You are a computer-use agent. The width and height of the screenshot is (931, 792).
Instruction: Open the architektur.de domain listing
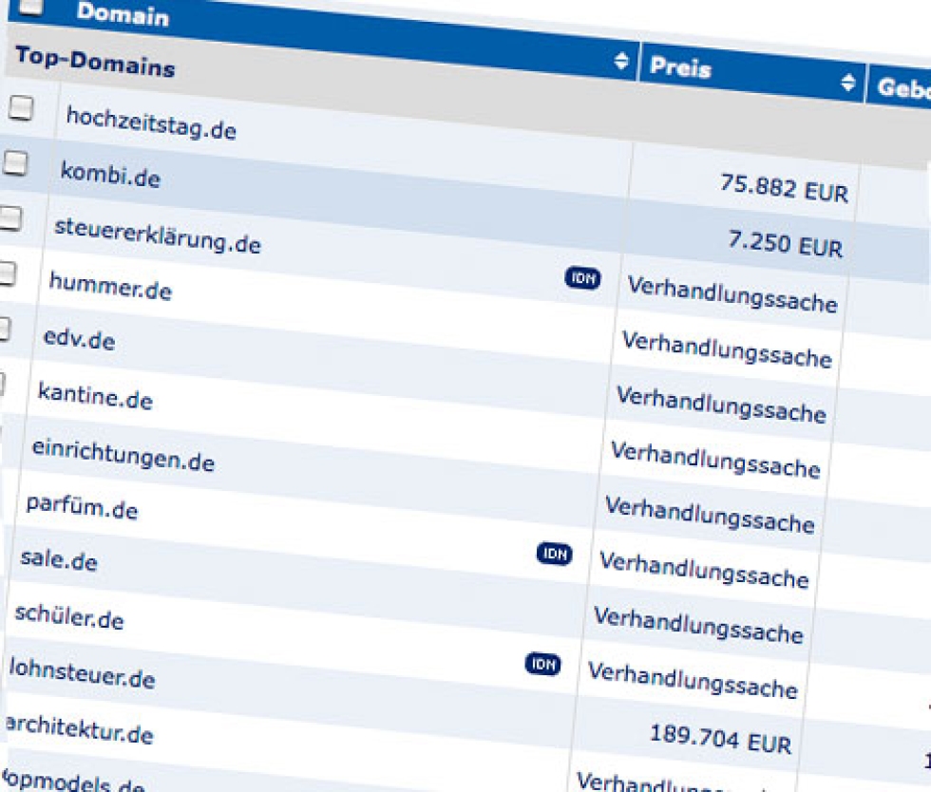pyautogui.click(x=78, y=729)
